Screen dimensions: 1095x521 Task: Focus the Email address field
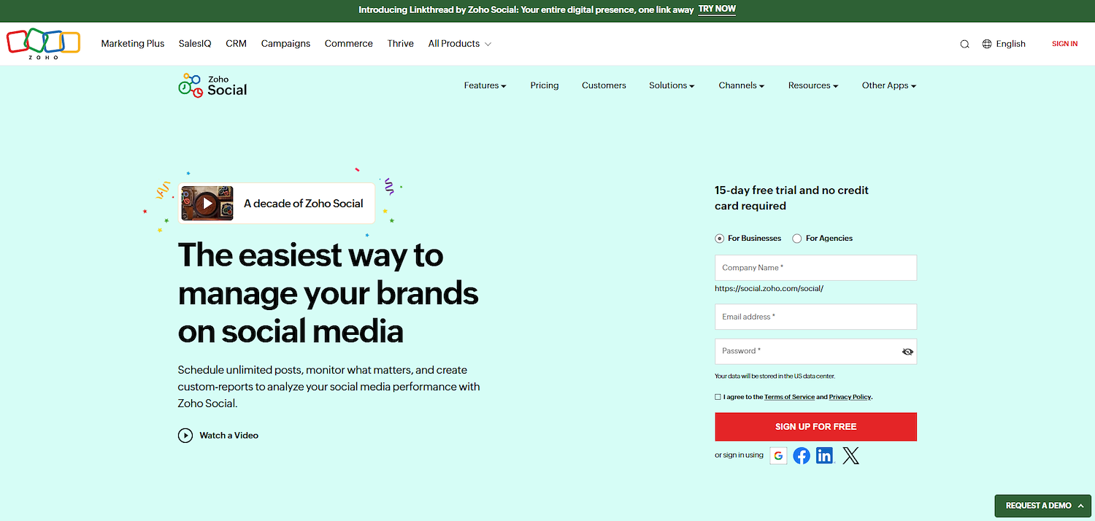tap(815, 317)
